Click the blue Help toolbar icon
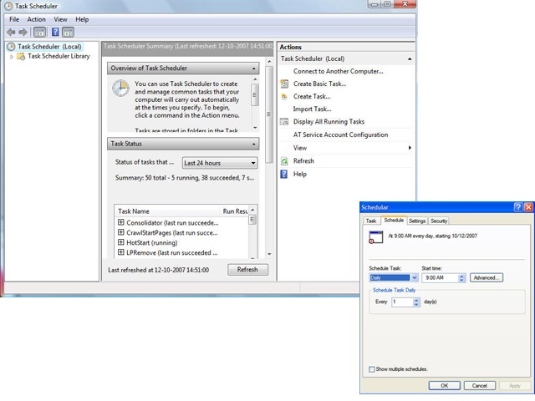Viewport: 535px width, 401px height. (x=55, y=32)
